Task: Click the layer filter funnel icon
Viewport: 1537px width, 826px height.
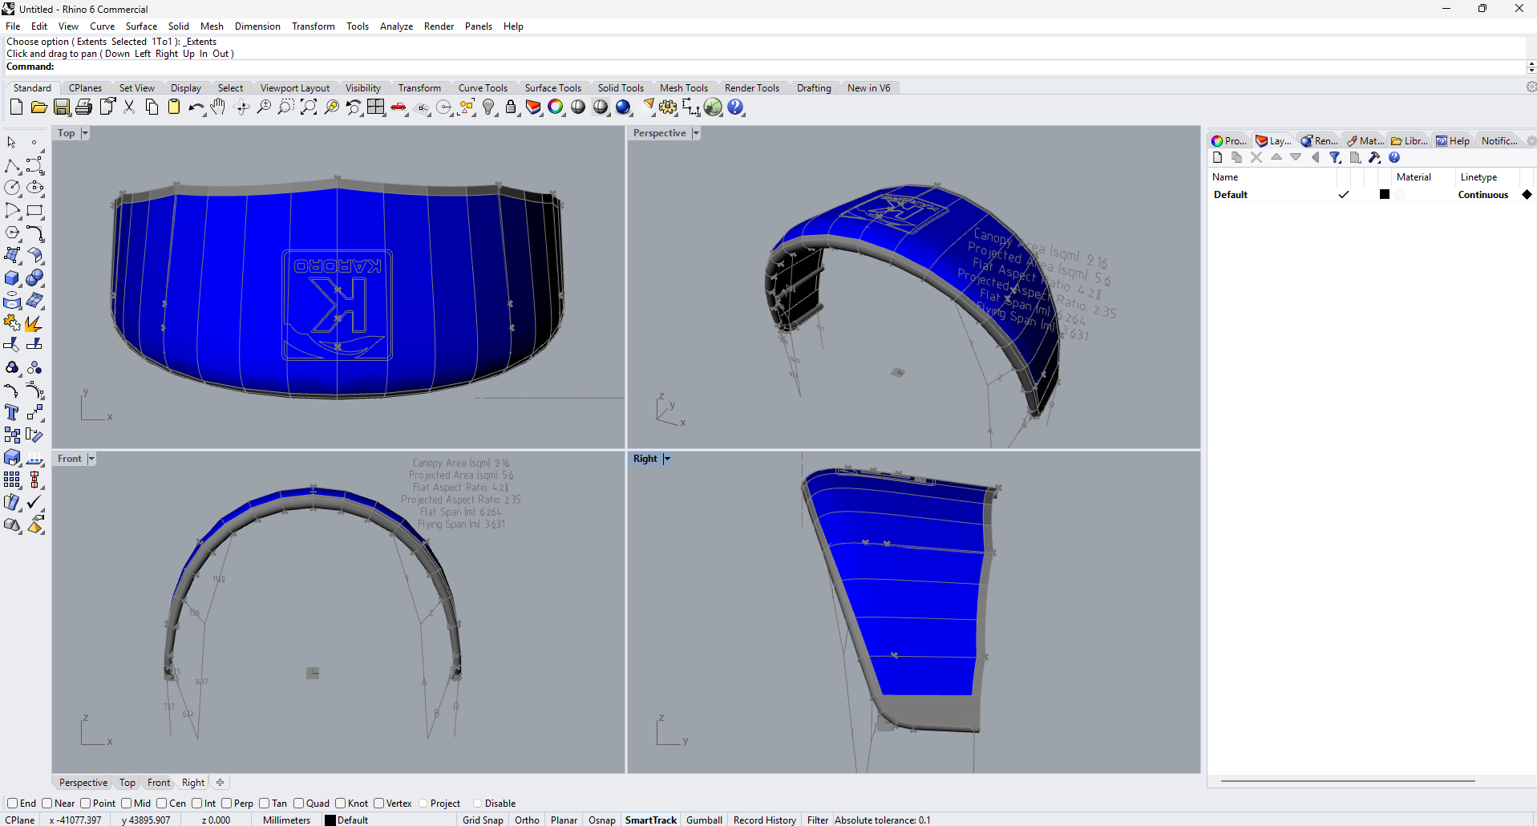Action: (x=1335, y=157)
